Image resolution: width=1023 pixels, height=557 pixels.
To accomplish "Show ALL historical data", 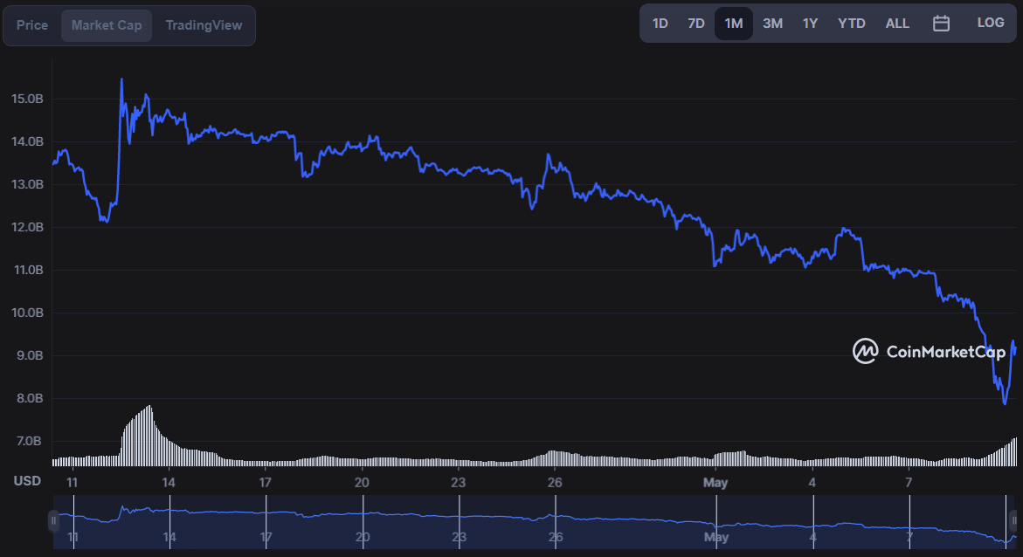I will (x=897, y=24).
